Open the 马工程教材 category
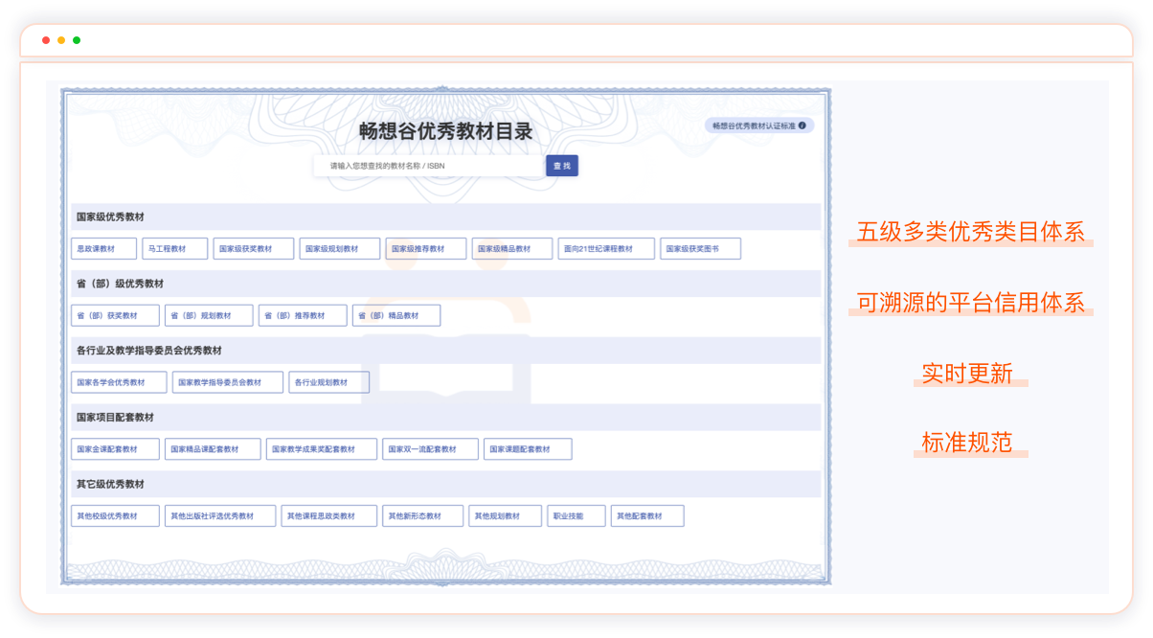Image resolution: width=1153 pixels, height=638 pixels. [x=176, y=249]
